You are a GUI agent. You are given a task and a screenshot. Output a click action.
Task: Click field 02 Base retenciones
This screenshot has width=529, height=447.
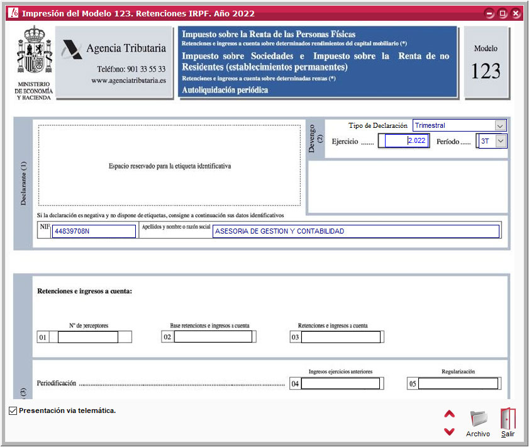click(213, 337)
